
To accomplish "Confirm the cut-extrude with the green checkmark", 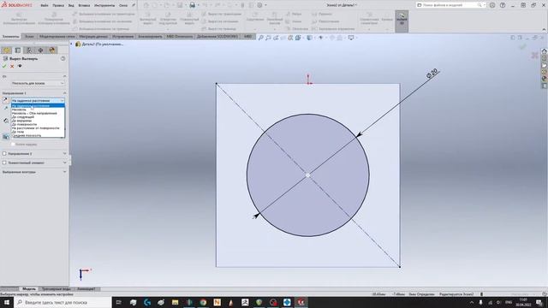I will click(4, 66).
